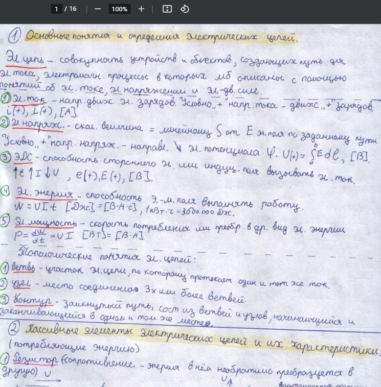Click the underlined term 'Резистор'

click(x=35, y=359)
